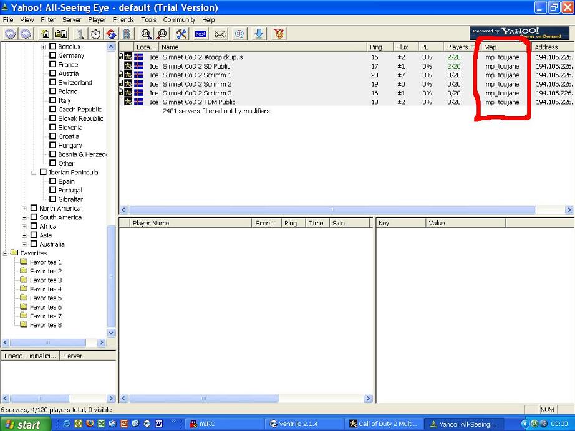Sort servers by Players column header

click(x=462, y=47)
